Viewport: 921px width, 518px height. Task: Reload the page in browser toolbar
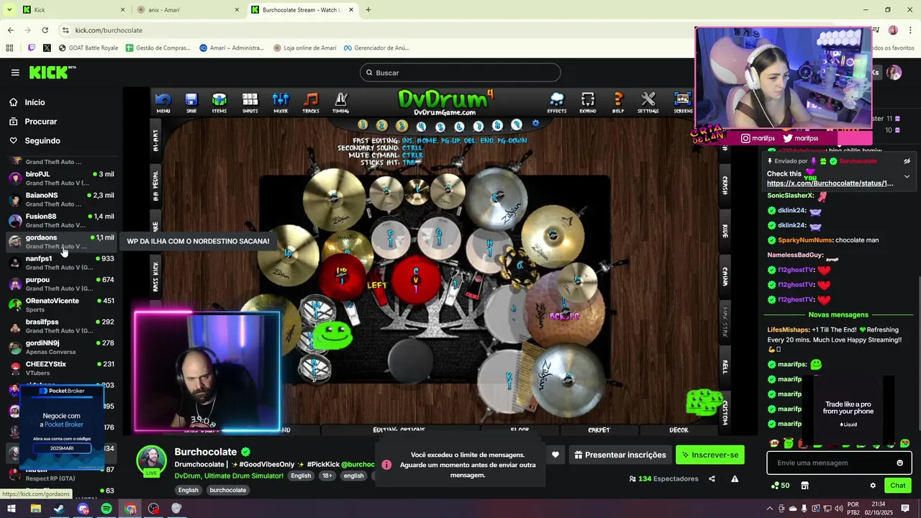[45, 30]
